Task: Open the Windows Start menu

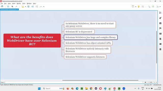Action: coord(39,88)
